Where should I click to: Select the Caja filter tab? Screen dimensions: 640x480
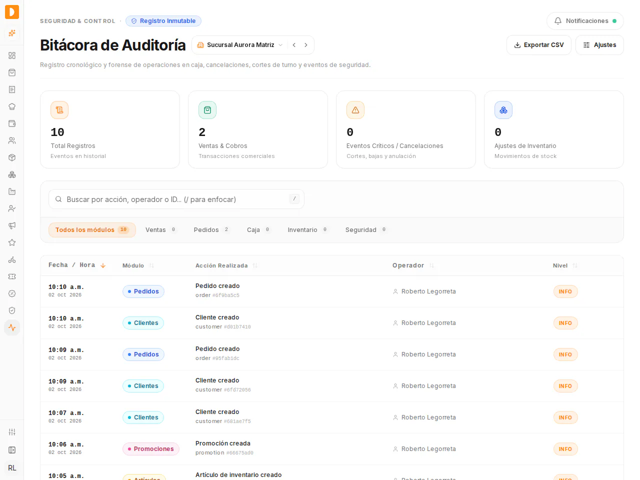tap(258, 230)
